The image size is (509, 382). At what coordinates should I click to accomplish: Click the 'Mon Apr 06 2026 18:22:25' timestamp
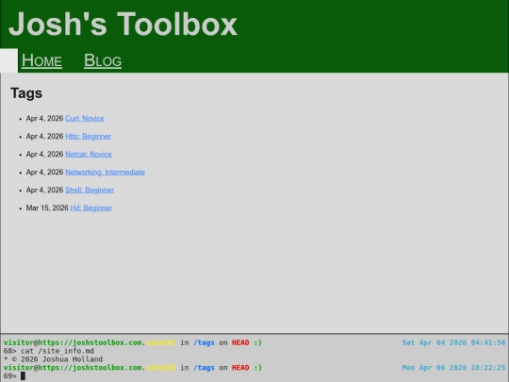point(453,368)
